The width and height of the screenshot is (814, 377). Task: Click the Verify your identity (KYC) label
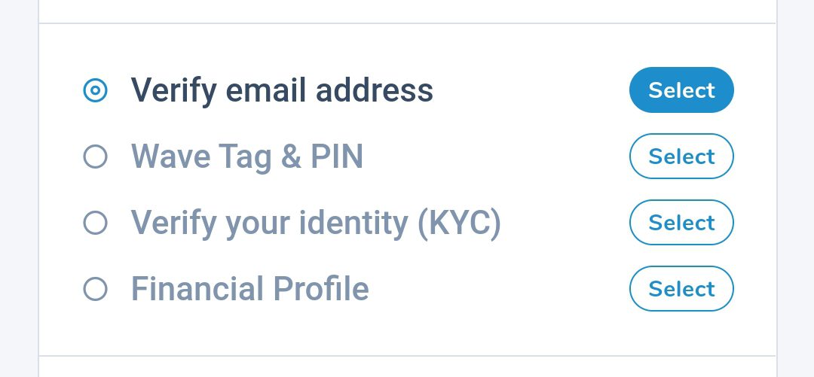click(x=316, y=223)
